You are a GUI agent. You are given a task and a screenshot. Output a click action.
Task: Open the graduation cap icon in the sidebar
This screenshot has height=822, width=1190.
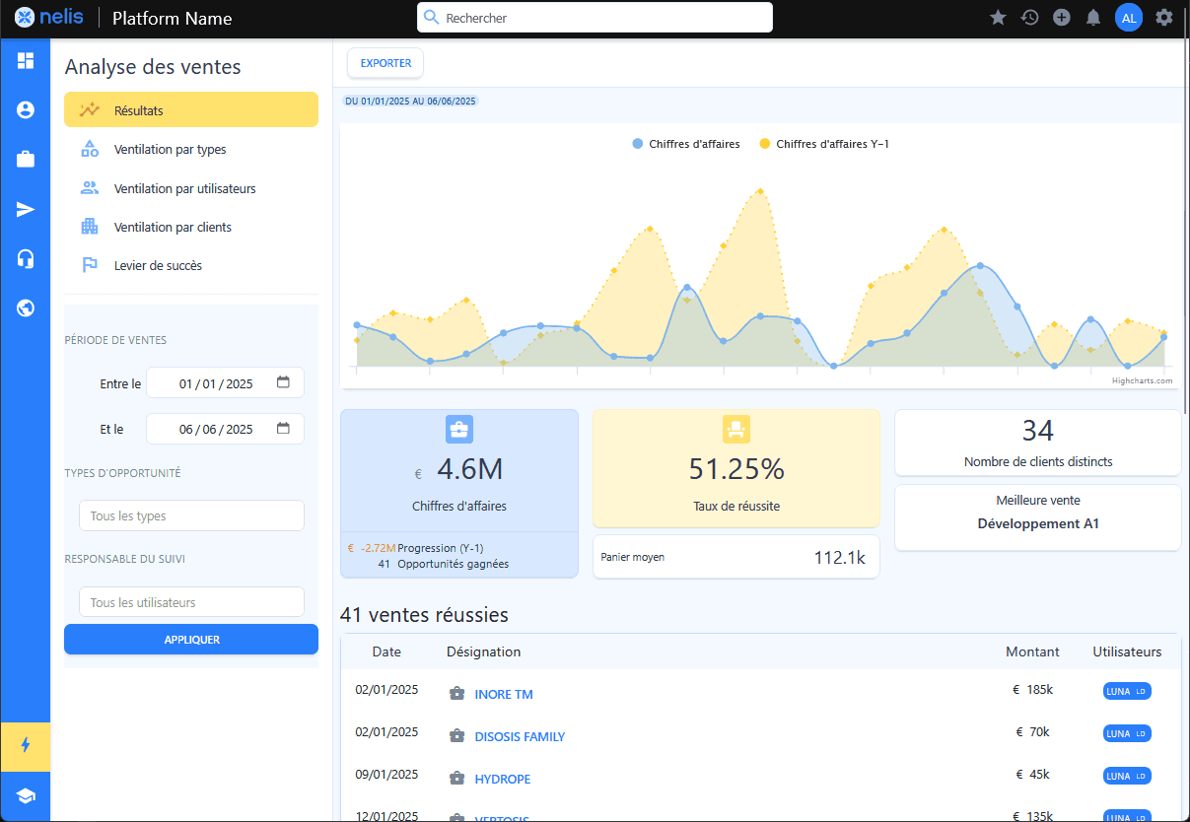(26, 796)
